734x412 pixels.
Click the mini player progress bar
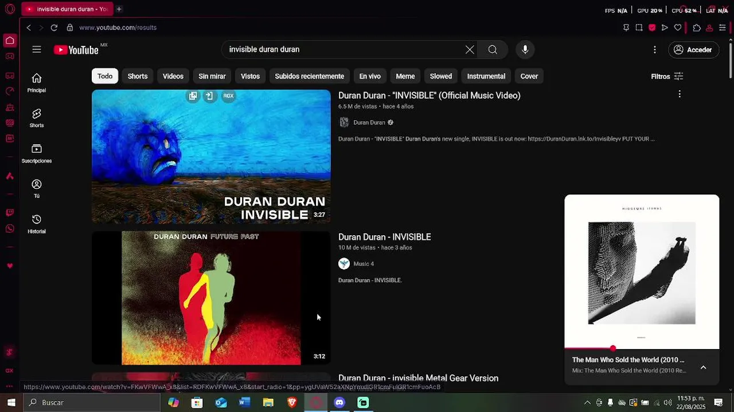pos(642,348)
